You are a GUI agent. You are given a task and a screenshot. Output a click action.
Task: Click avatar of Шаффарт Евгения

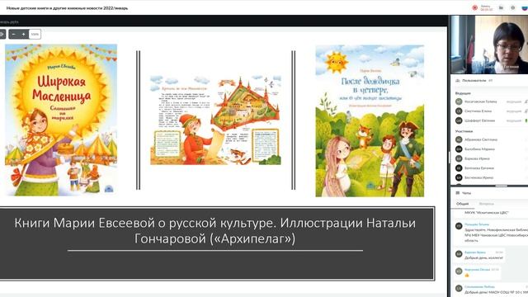pyautogui.click(x=459, y=120)
